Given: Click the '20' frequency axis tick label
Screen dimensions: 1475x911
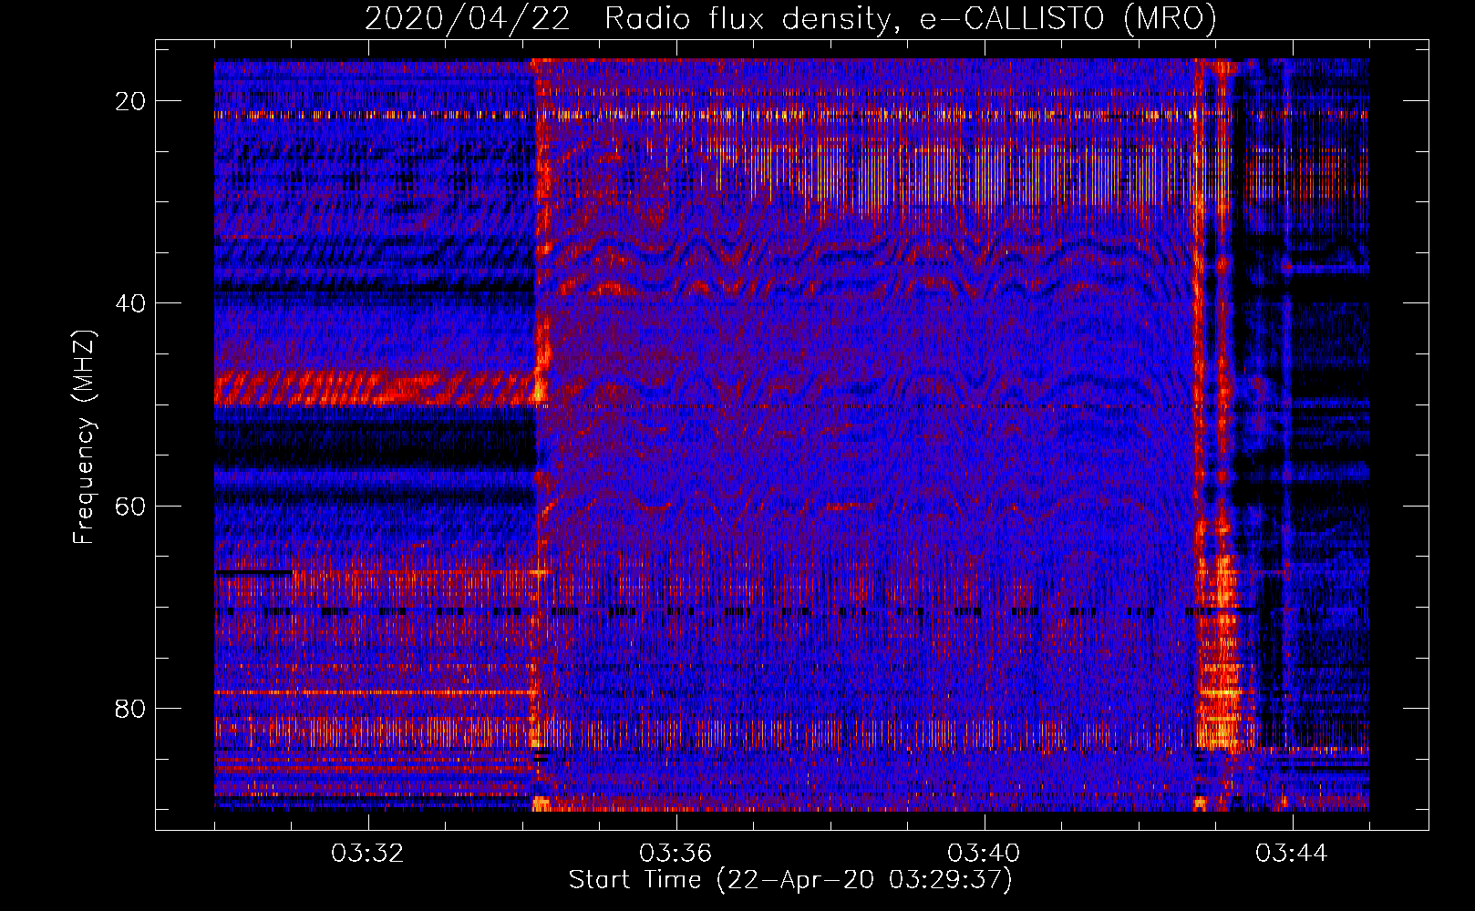Looking at the screenshot, I should pyautogui.click(x=131, y=101).
